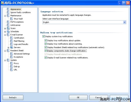Click the Ignore faulty conditions page icon

coord(8,12)
